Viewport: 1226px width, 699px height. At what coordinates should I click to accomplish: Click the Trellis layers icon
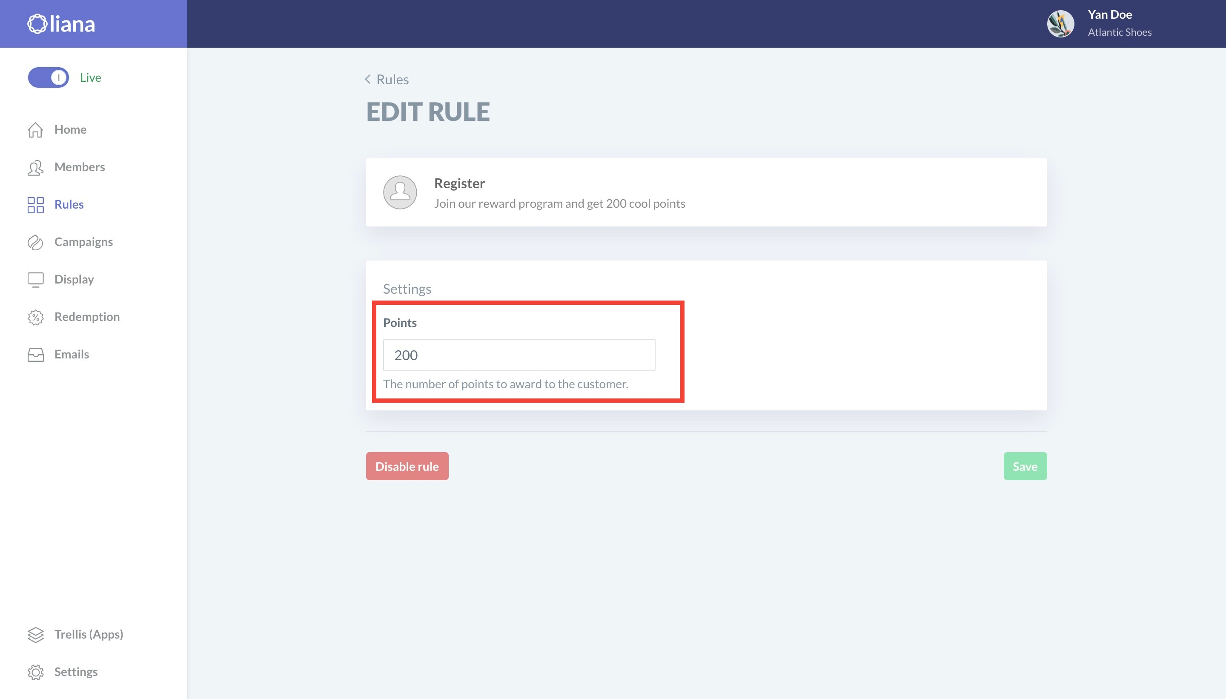tap(35, 635)
